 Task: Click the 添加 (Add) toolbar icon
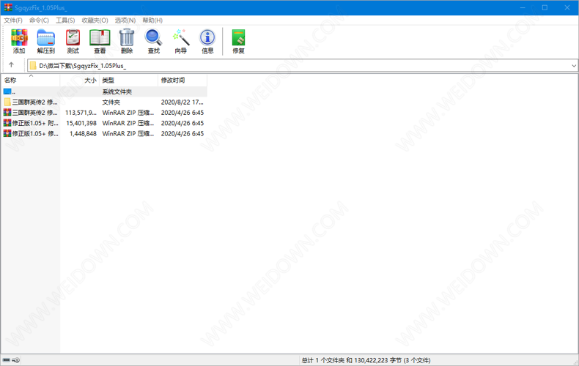pyautogui.click(x=19, y=37)
